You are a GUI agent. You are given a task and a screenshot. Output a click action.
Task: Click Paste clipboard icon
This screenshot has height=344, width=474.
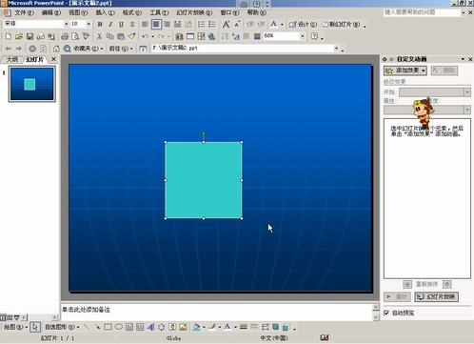point(121,36)
